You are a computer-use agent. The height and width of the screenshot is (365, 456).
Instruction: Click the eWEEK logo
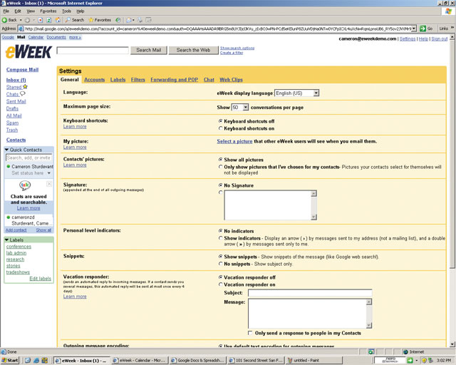[28, 52]
